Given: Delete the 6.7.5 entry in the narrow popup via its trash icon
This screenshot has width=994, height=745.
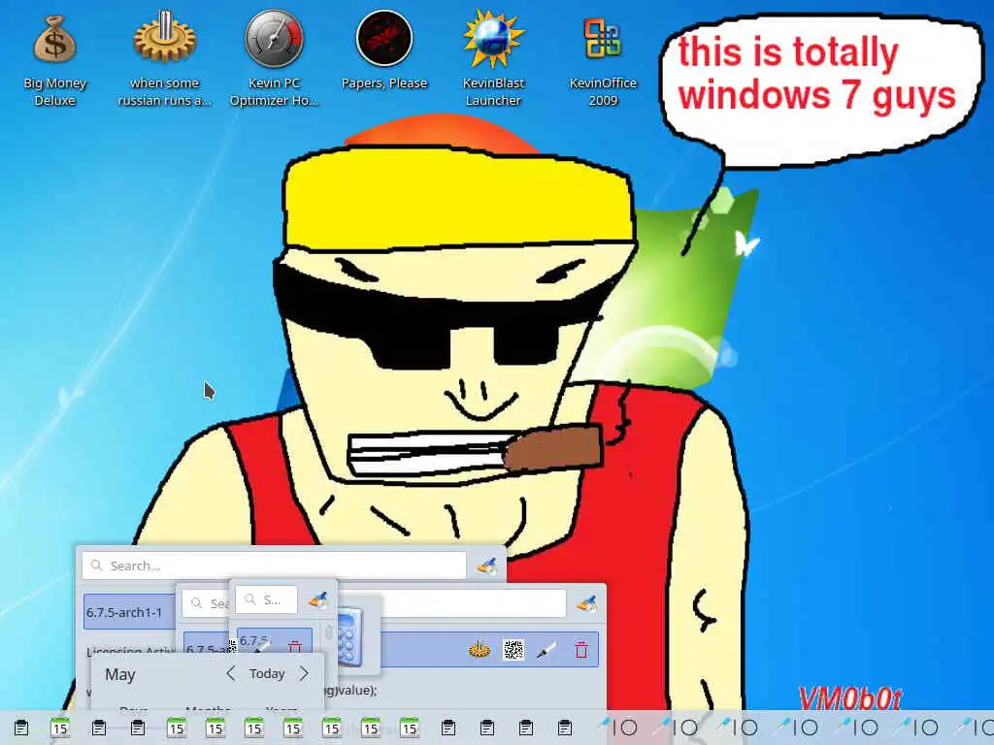Looking at the screenshot, I should [x=295, y=647].
